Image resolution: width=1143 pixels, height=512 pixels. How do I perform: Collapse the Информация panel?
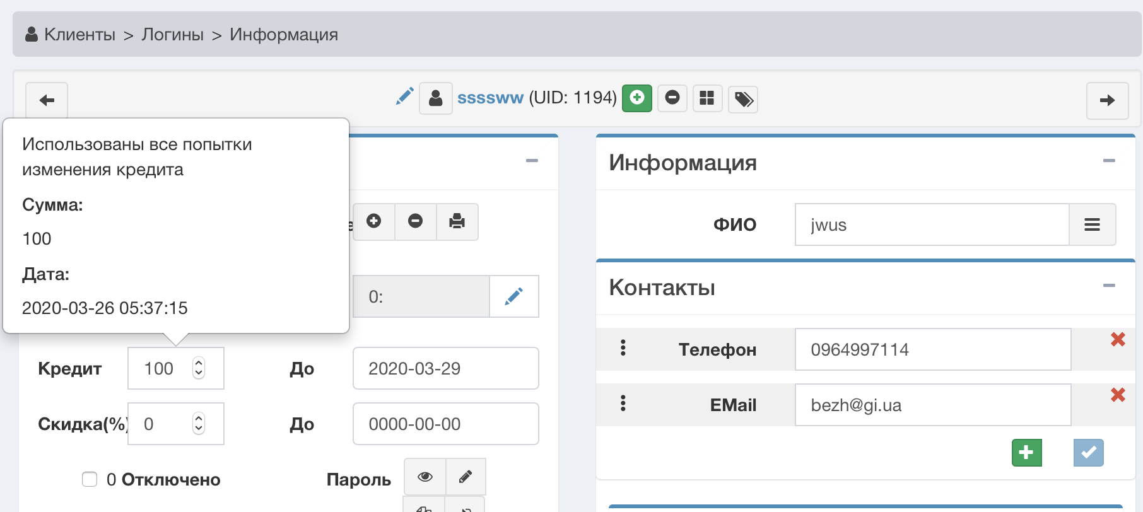(1108, 161)
